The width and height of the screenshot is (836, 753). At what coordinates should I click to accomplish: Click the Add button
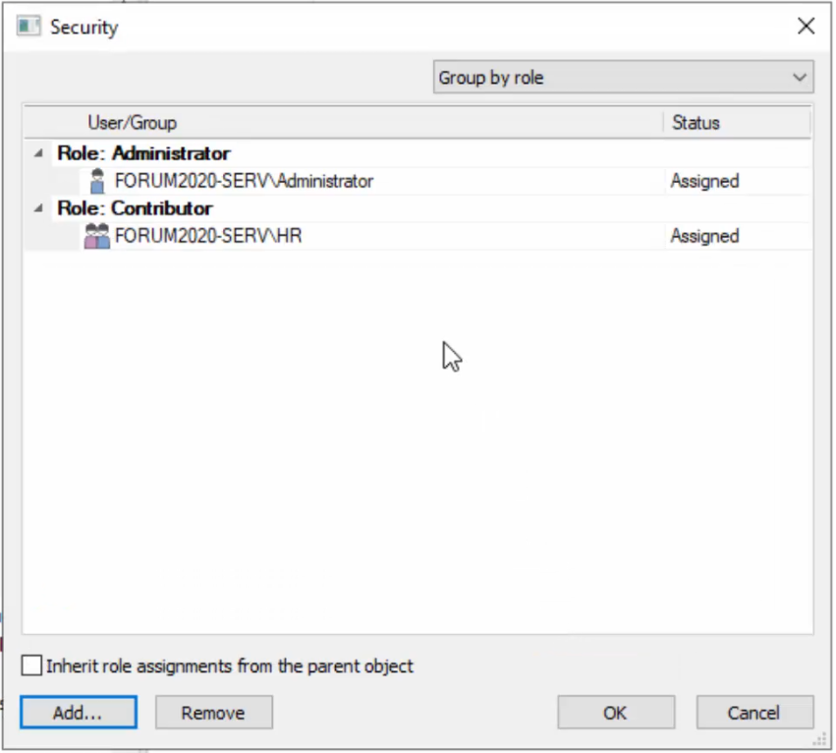coord(78,712)
